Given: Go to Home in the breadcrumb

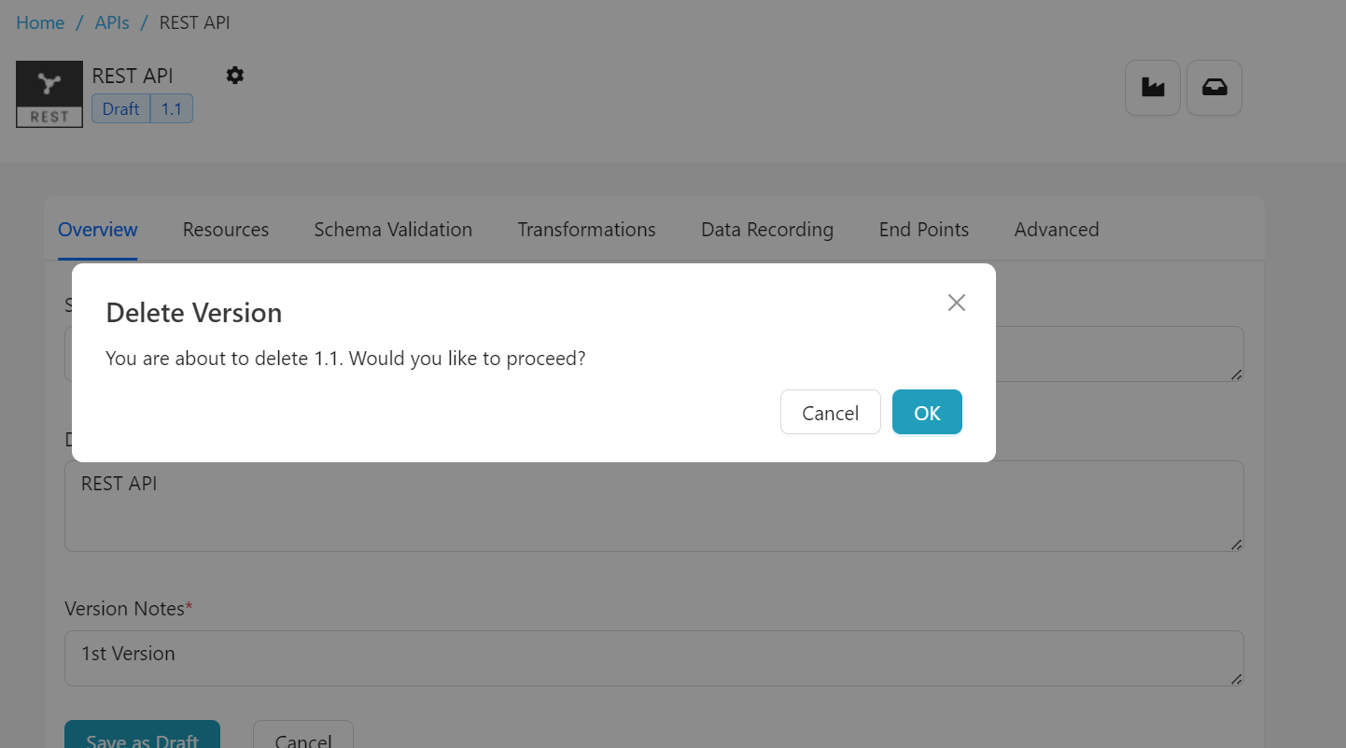Looking at the screenshot, I should (40, 22).
